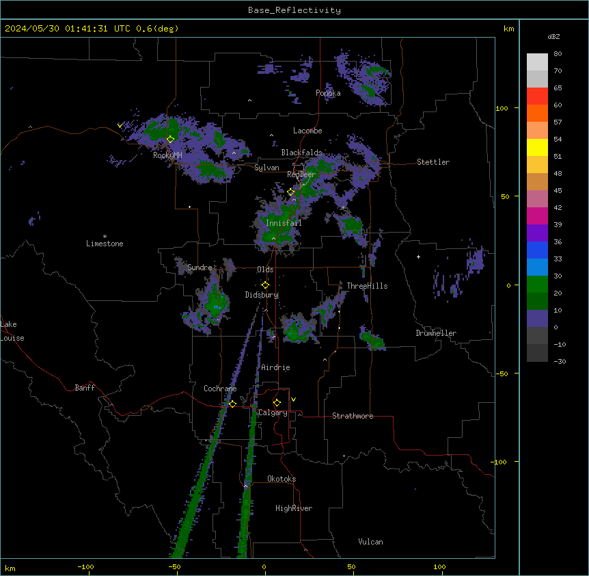This screenshot has height=576, width=589.
Task: Select the slate purple 0-10 dBZ legend band
Action: click(x=537, y=319)
